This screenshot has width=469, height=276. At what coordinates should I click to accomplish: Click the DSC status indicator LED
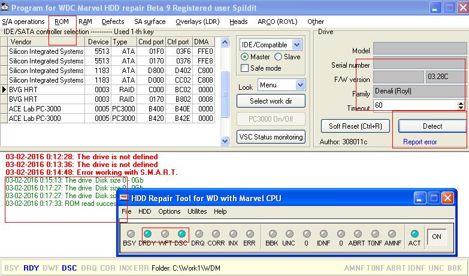coord(181,235)
